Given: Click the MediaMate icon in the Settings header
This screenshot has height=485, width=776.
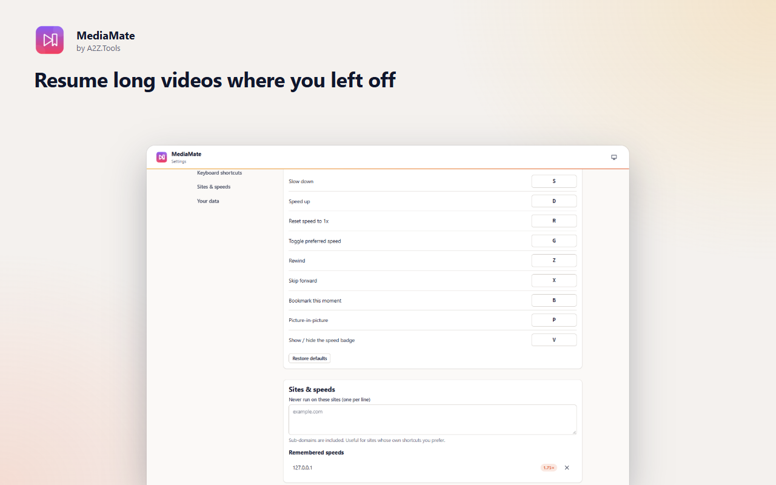Looking at the screenshot, I should tap(161, 157).
